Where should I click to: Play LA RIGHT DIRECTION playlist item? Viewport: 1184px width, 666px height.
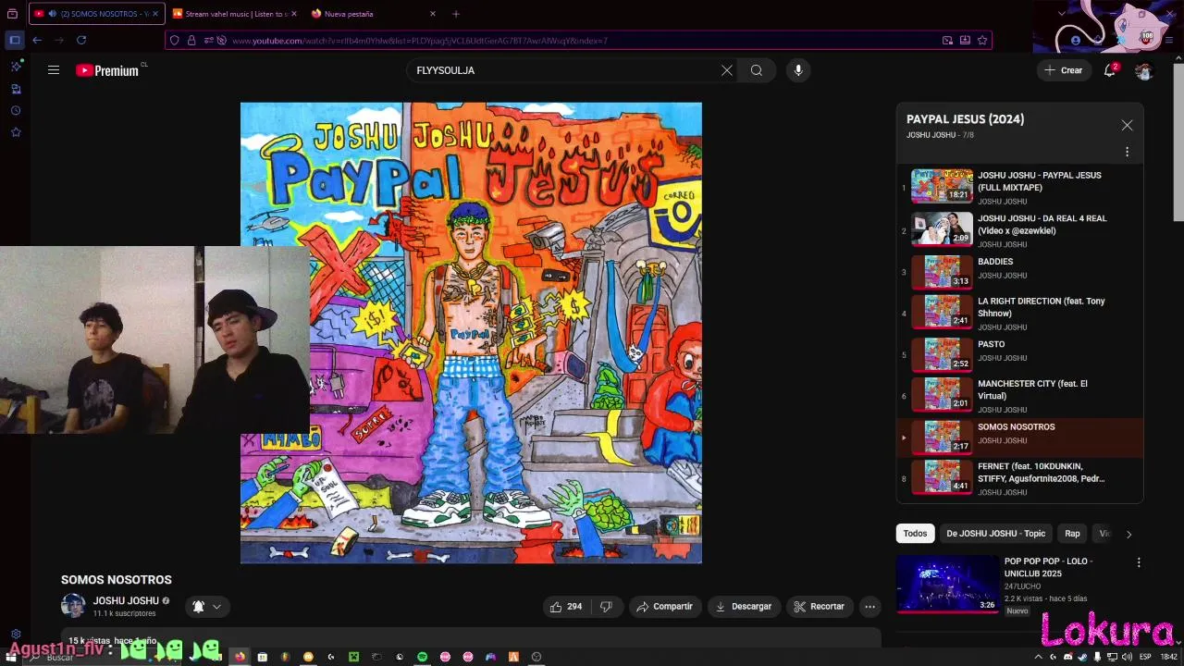click(x=1019, y=313)
